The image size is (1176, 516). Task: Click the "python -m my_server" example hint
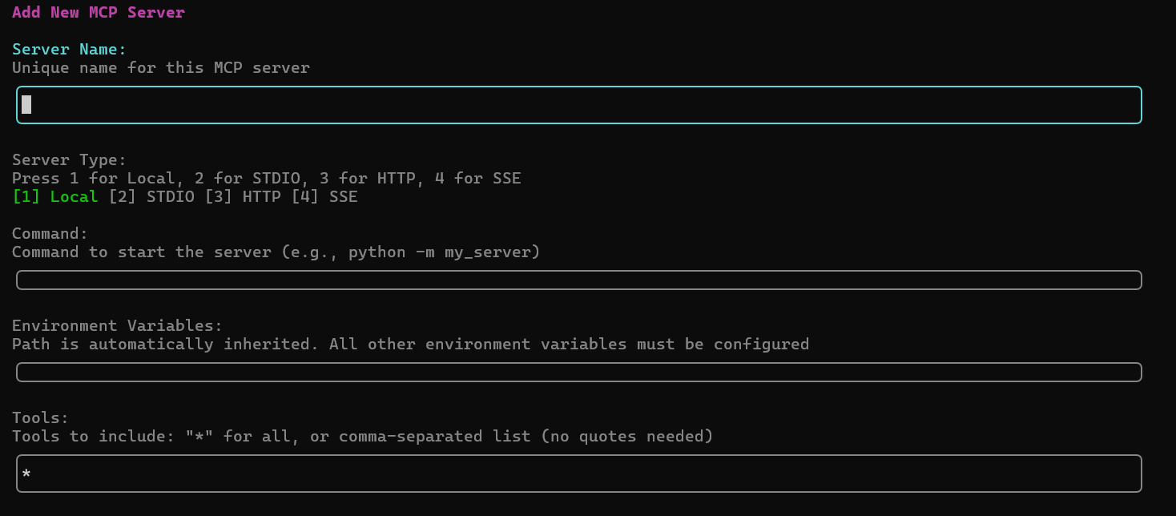click(x=445, y=252)
